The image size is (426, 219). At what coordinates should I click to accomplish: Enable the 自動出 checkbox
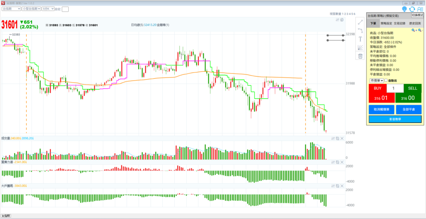386,80
